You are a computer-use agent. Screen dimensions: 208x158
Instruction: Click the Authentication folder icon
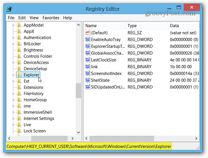[x=19, y=38]
